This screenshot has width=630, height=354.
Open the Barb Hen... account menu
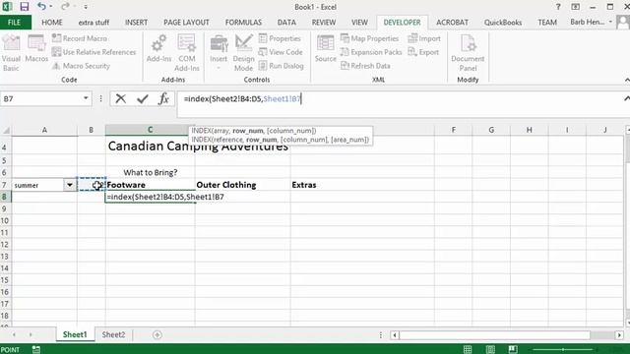[x=592, y=22]
